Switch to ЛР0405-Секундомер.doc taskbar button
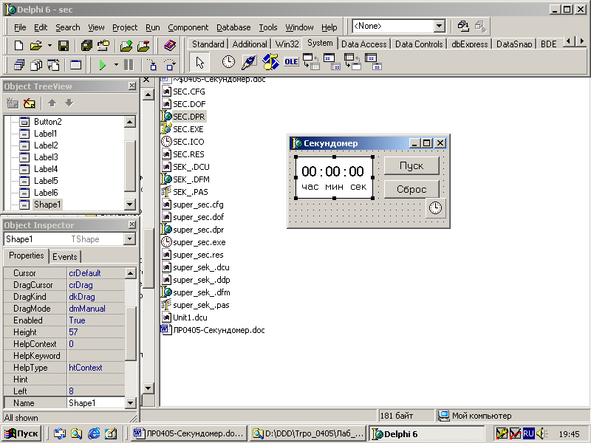 189,434
